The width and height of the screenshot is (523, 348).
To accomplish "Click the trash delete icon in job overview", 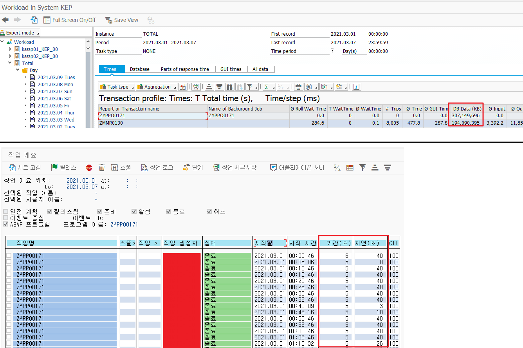I will 102,168.
